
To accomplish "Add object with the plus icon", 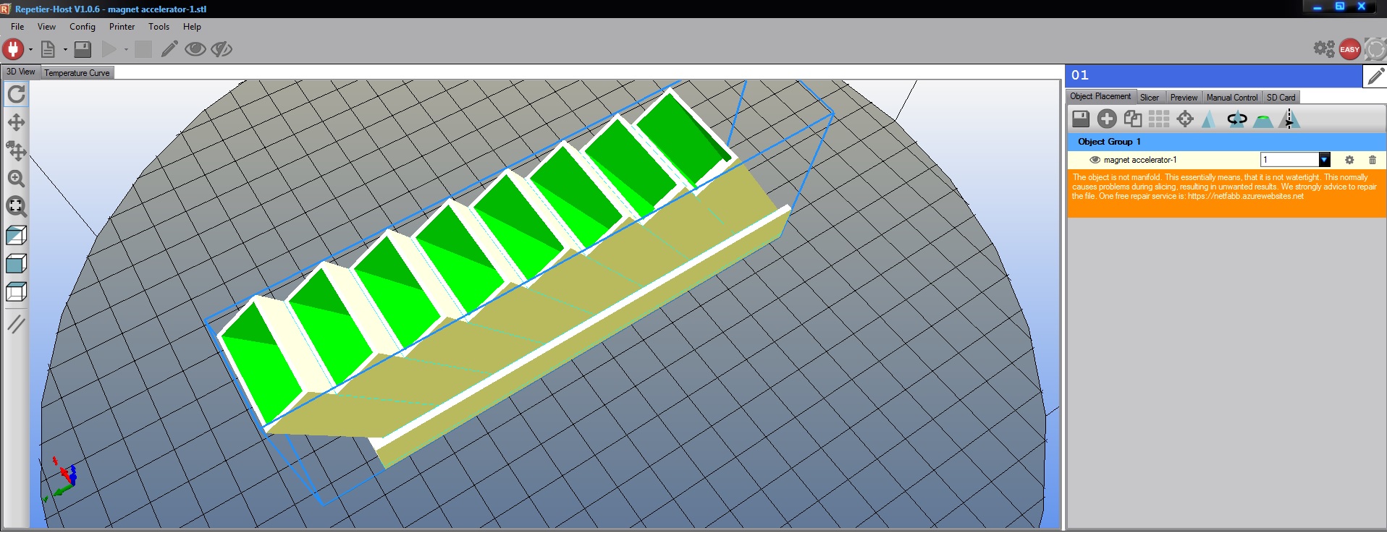I will point(1106,119).
